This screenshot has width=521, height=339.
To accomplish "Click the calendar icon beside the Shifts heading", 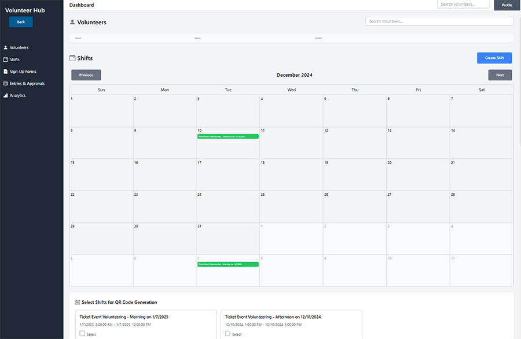I will tap(72, 58).
